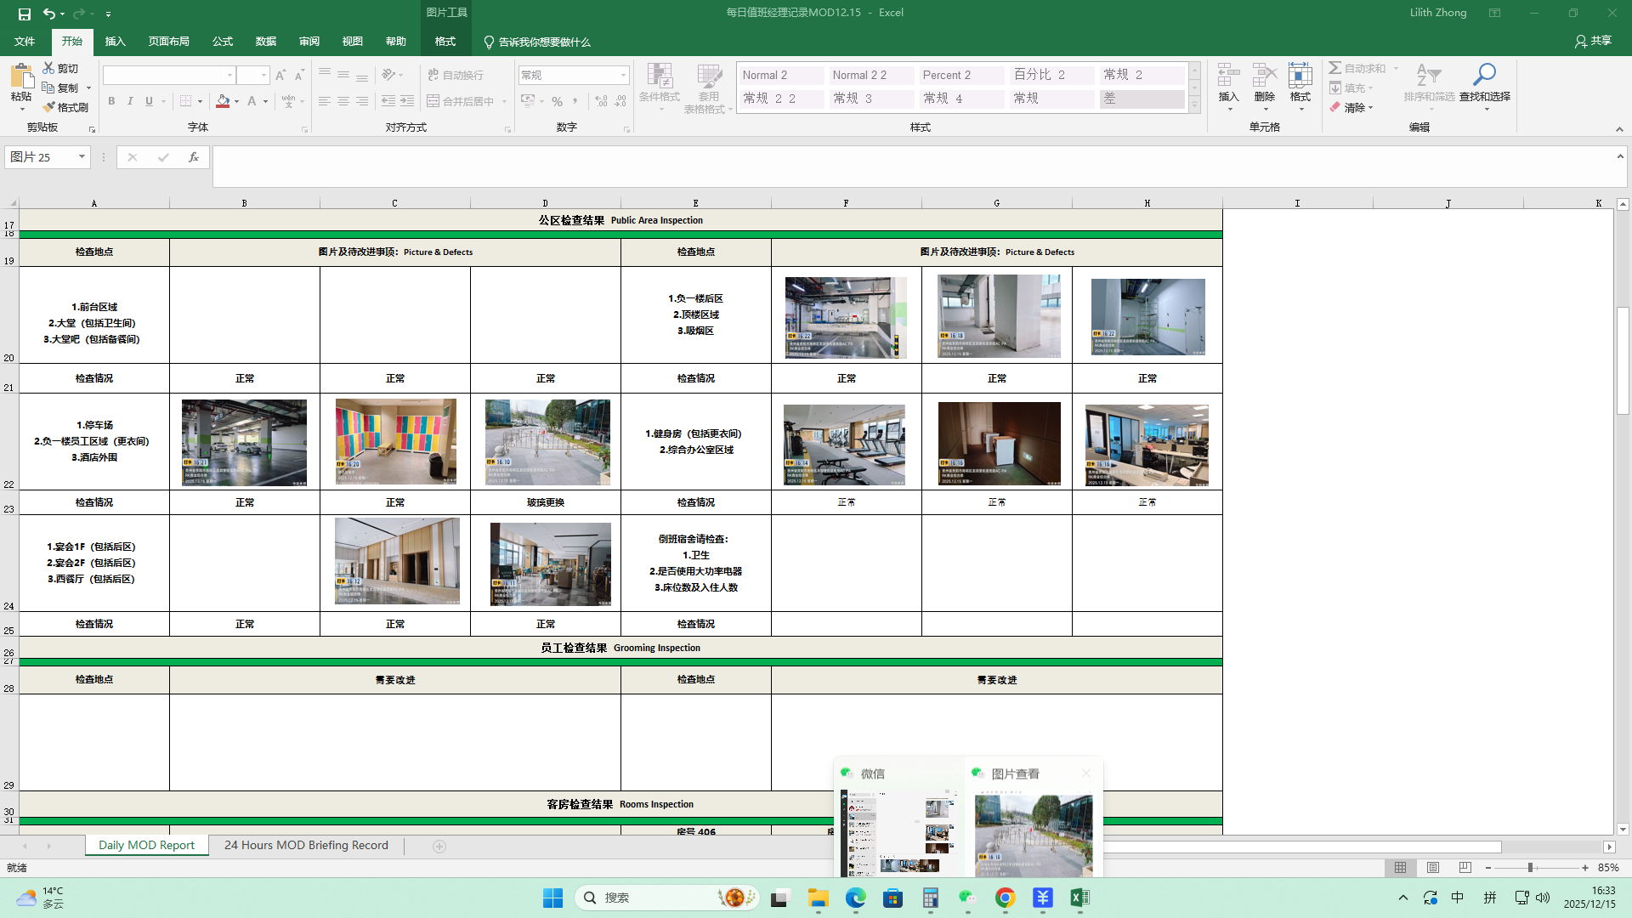Viewport: 1632px width, 918px height.
Task: Open the Name Box dropdown arrow
Action: tap(82, 157)
